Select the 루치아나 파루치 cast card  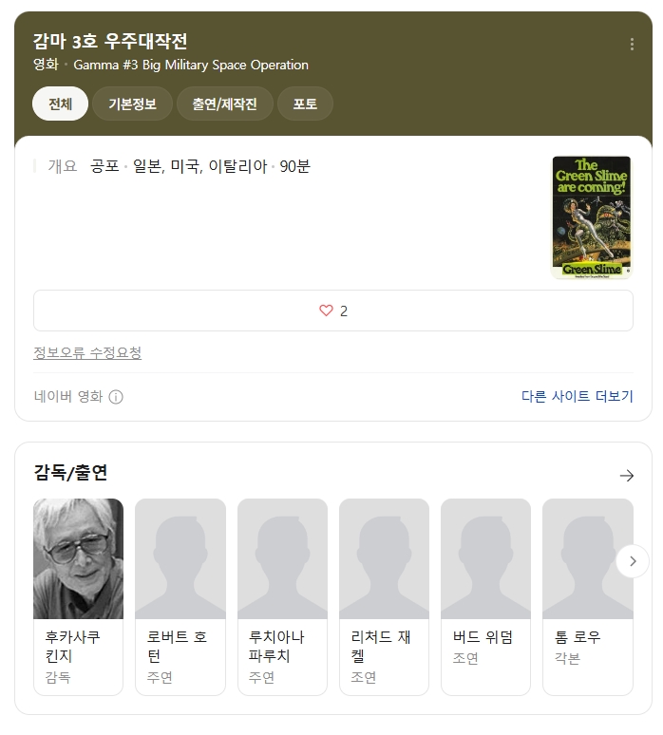coord(282,596)
